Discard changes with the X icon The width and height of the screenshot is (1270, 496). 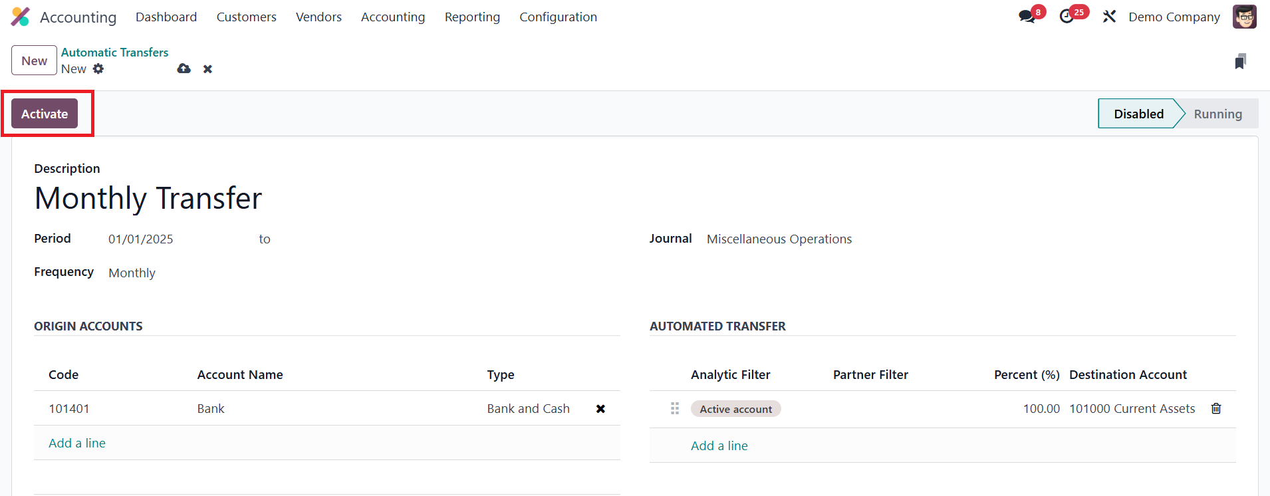[207, 69]
